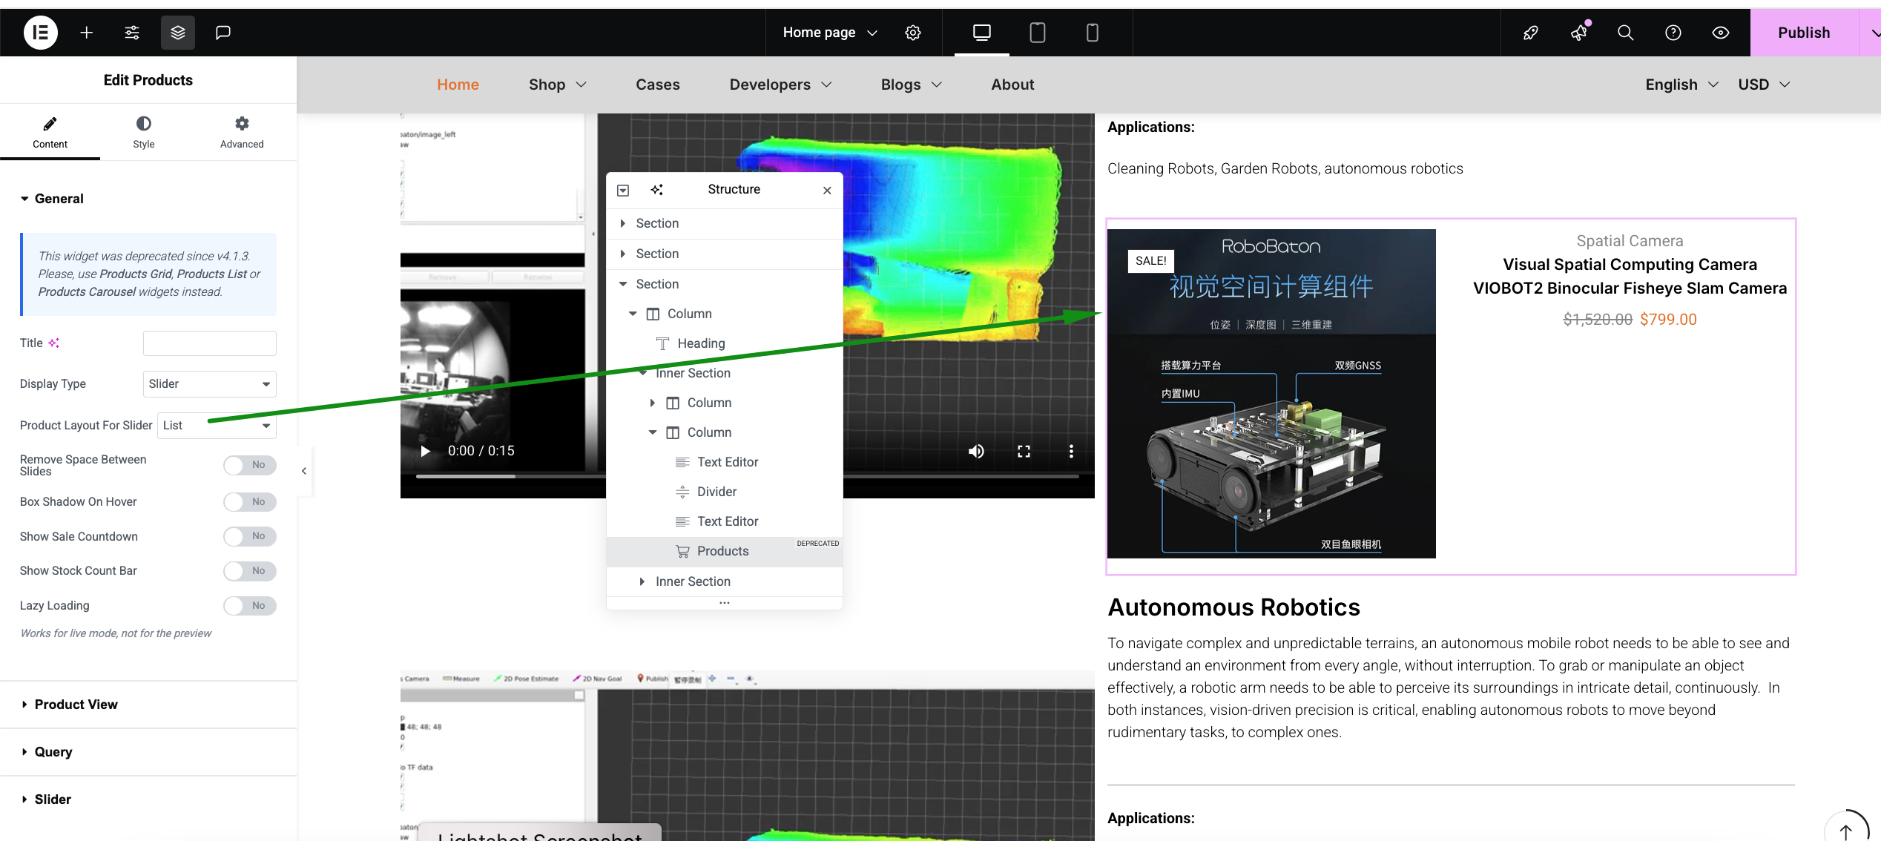This screenshot has height=841, width=1881.
Task: Click Home in site navigation
Action: [458, 85]
